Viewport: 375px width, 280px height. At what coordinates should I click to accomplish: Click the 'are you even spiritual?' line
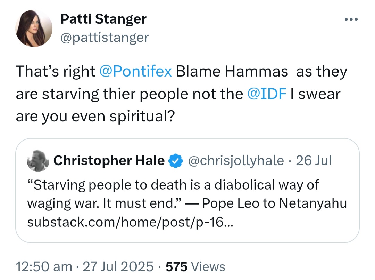95,117
